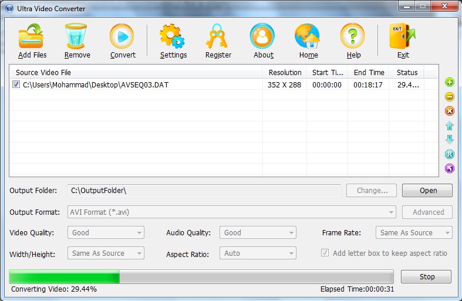Open Help question mark icon

352,36
